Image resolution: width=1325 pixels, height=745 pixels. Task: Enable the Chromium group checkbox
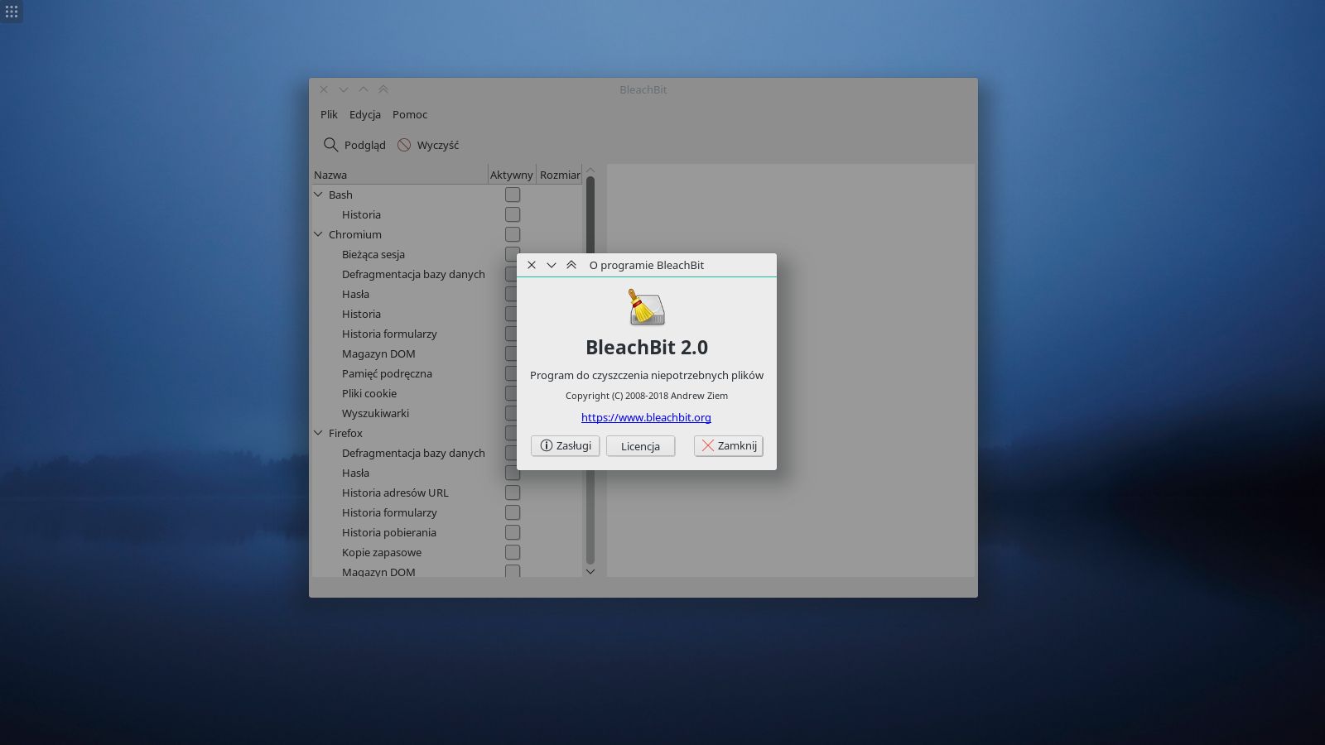pos(513,234)
